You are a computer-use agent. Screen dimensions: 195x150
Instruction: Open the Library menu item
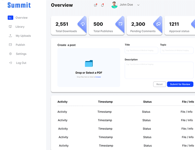click(20, 27)
